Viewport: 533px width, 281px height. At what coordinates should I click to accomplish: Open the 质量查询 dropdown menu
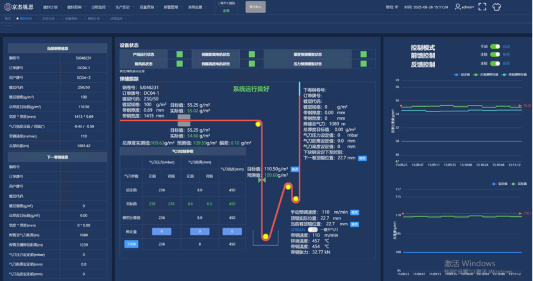pyautogui.click(x=149, y=7)
